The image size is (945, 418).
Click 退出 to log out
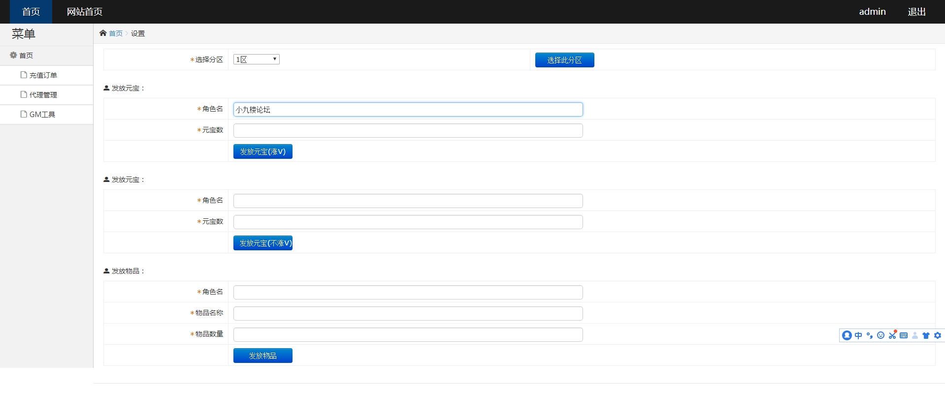point(916,12)
